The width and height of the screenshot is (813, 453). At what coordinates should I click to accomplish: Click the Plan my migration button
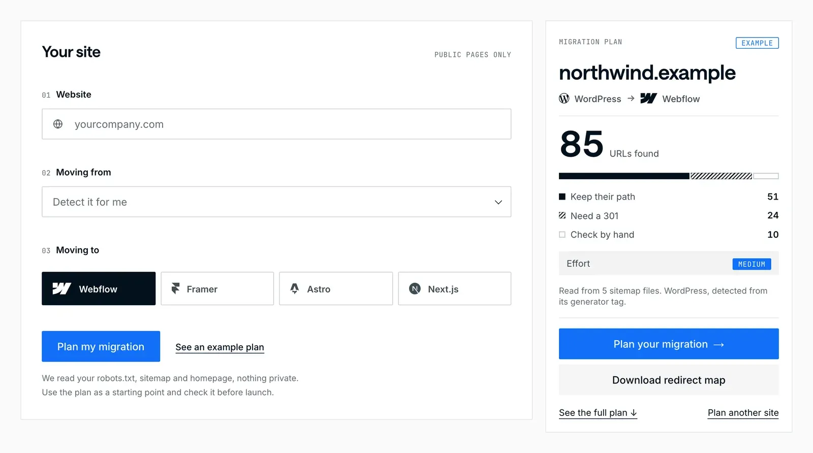click(x=101, y=346)
